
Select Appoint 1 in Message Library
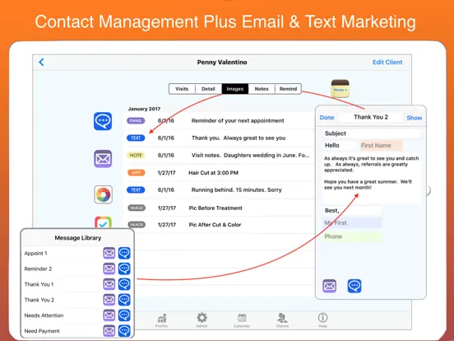(35, 253)
